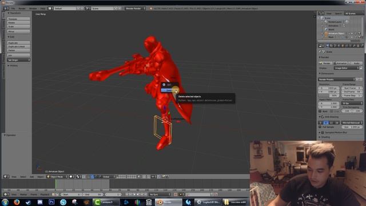Click the Start Frame field in Frame Range
Viewport: 366px width, 206px height.
coord(352,88)
